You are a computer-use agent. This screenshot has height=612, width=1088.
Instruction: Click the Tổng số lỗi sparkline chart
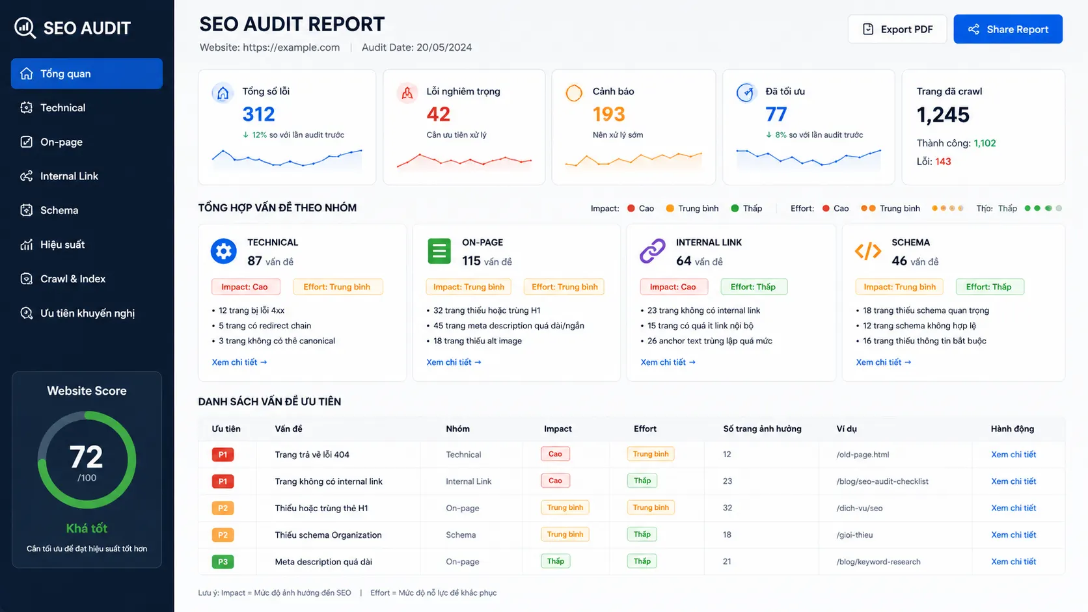pos(287,159)
